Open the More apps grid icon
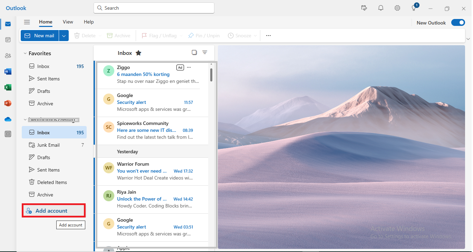The width and height of the screenshot is (473, 252). [x=8, y=134]
